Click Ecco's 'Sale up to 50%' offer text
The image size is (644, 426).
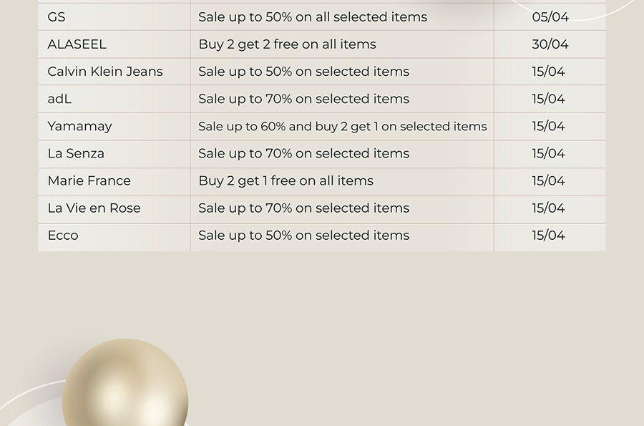pyautogui.click(x=304, y=236)
